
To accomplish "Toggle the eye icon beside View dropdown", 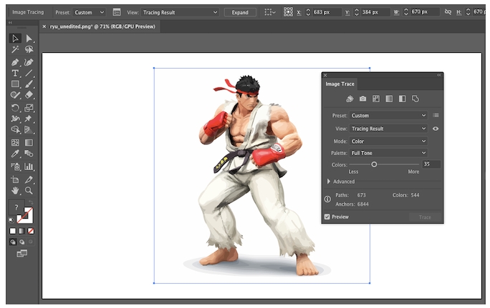I will point(436,129).
